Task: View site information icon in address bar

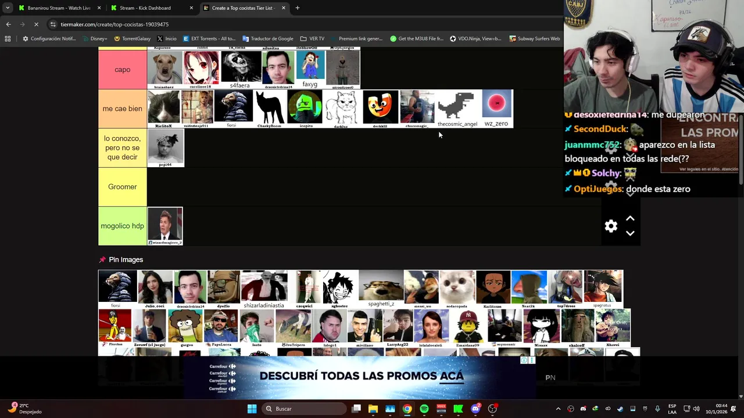Action: (x=53, y=24)
